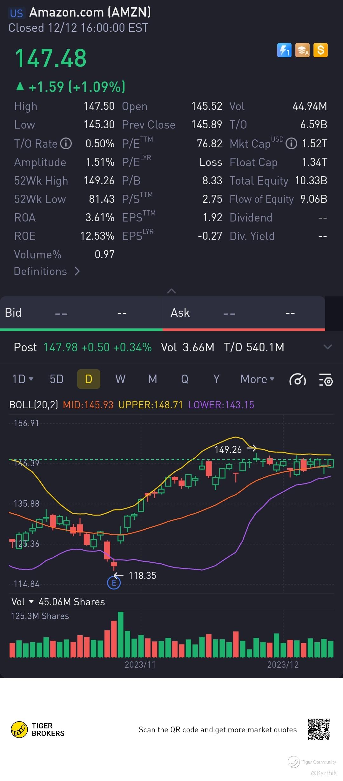
Task: Tap the orange stacked layers badge icon
Action: 302,50
